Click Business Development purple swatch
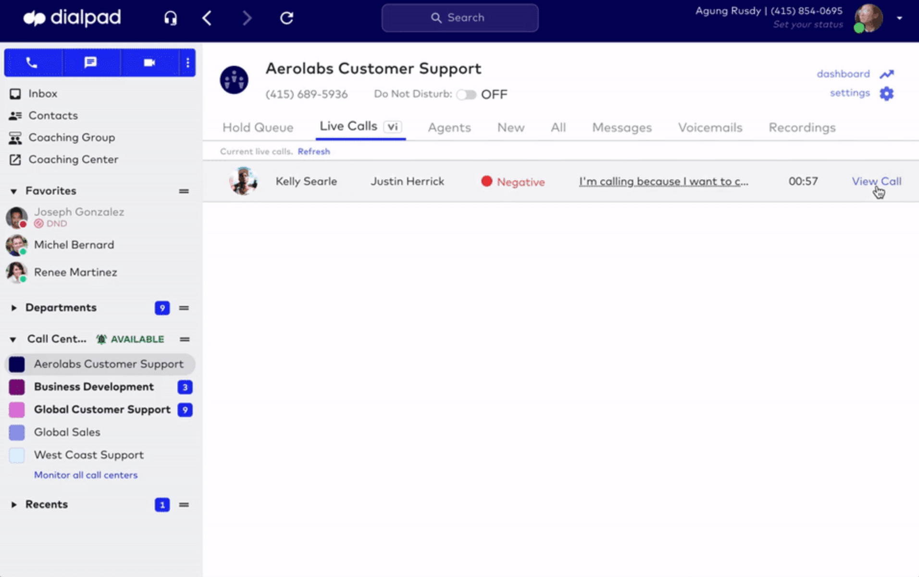This screenshot has width=919, height=577. pos(17,387)
